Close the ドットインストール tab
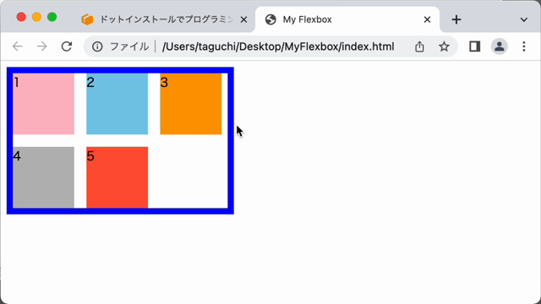 click(x=243, y=19)
